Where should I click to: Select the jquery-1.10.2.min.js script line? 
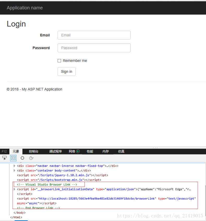(63, 175)
